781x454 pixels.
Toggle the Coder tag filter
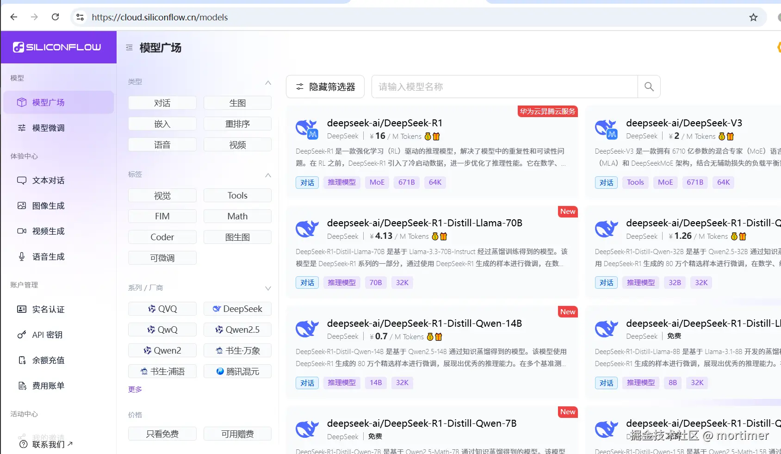tap(162, 237)
